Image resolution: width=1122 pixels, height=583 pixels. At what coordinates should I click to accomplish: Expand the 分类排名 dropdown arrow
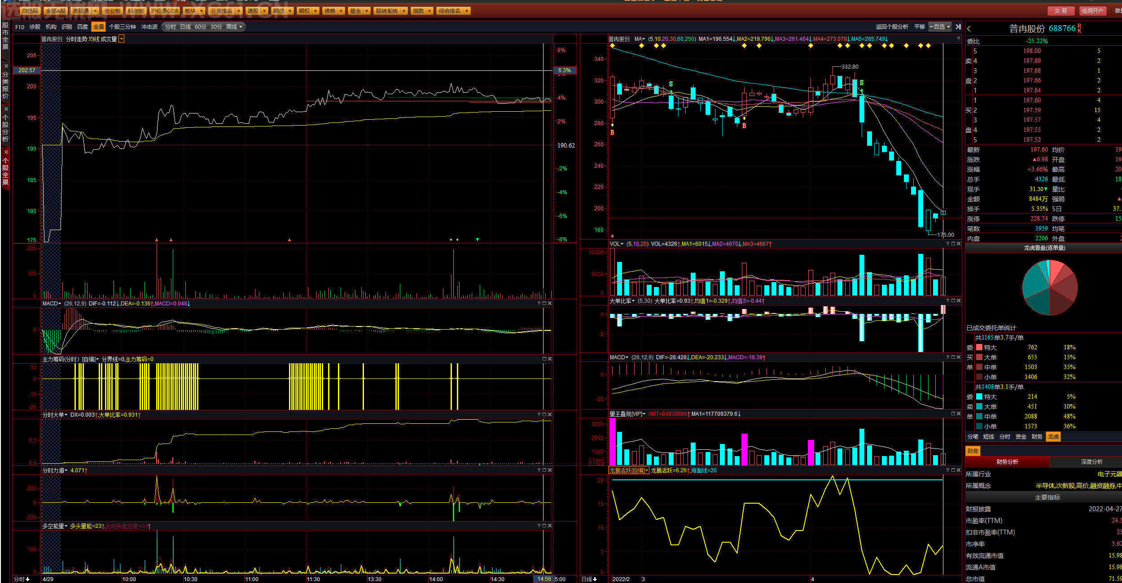(238, 11)
